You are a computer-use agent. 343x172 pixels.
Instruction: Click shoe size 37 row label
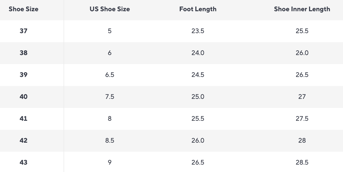click(24, 31)
